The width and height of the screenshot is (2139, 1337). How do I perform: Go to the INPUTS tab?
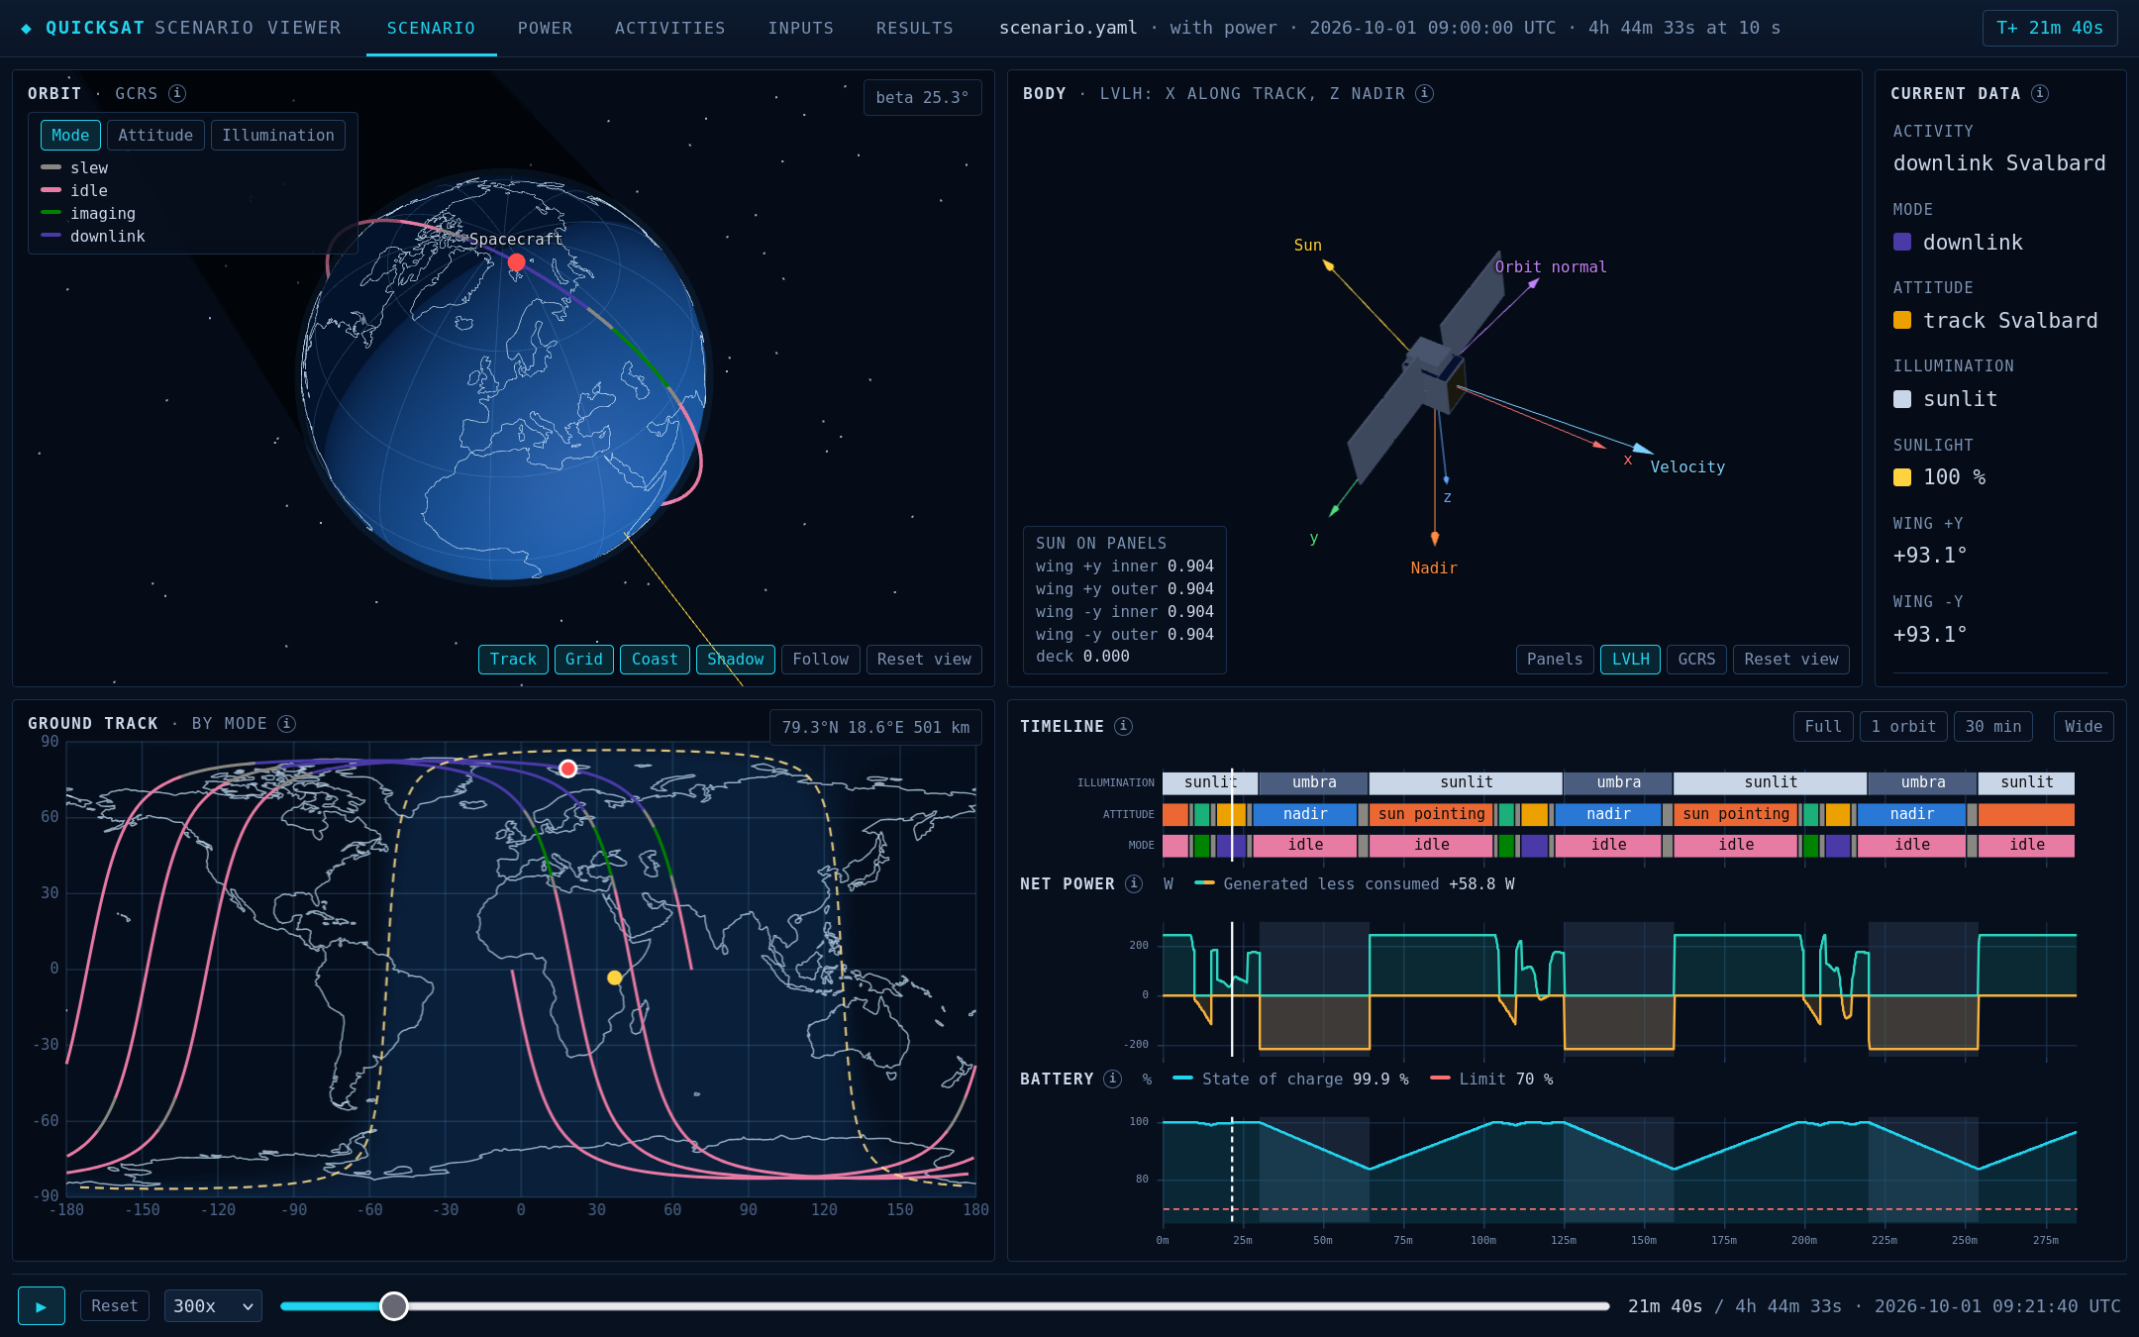tap(800, 29)
